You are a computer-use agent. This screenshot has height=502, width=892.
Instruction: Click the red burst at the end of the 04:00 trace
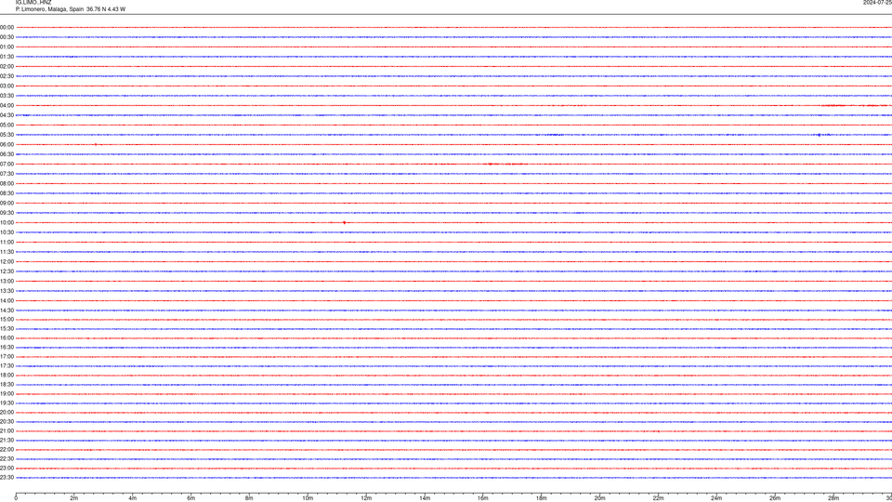coord(855,105)
